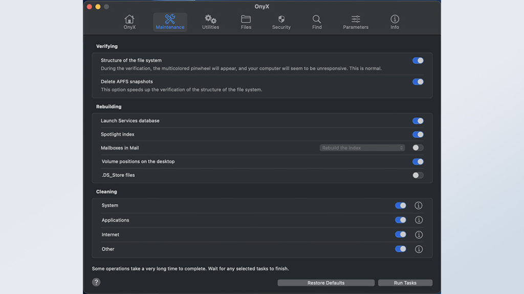Screen dimensions: 524x294
Task: Switch to the Maintenance tab
Action: (x=170, y=22)
